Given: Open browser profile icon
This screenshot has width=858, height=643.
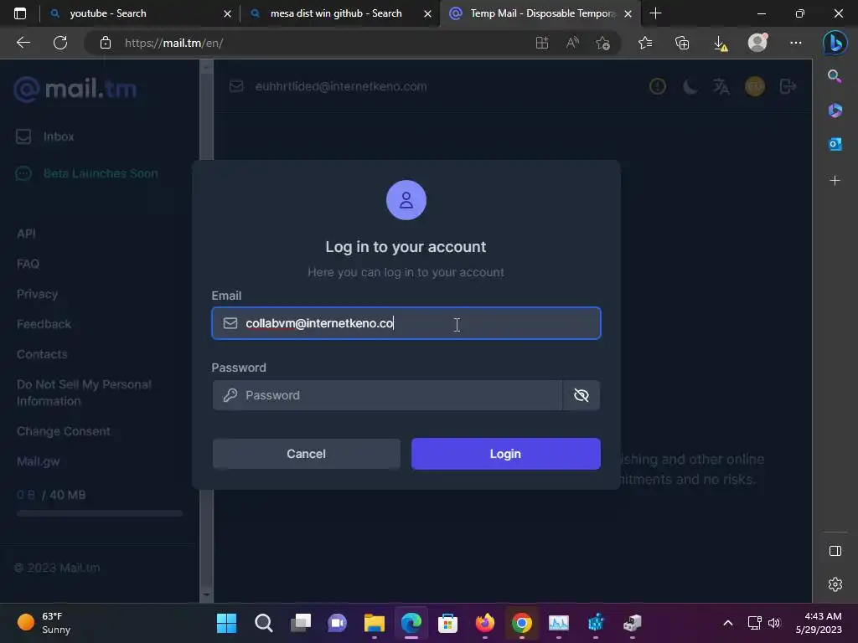Looking at the screenshot, I should coord(757,43).
